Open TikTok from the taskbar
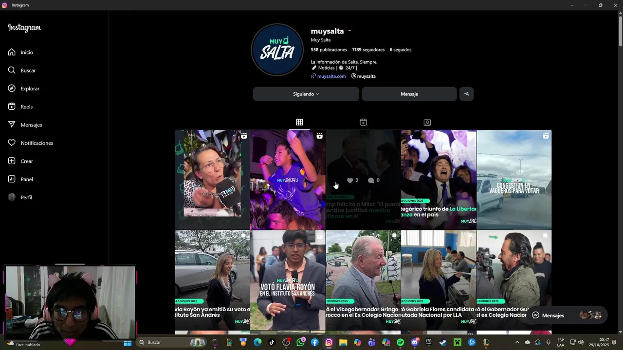Screen dimensions: 623x350 point(272,342)
